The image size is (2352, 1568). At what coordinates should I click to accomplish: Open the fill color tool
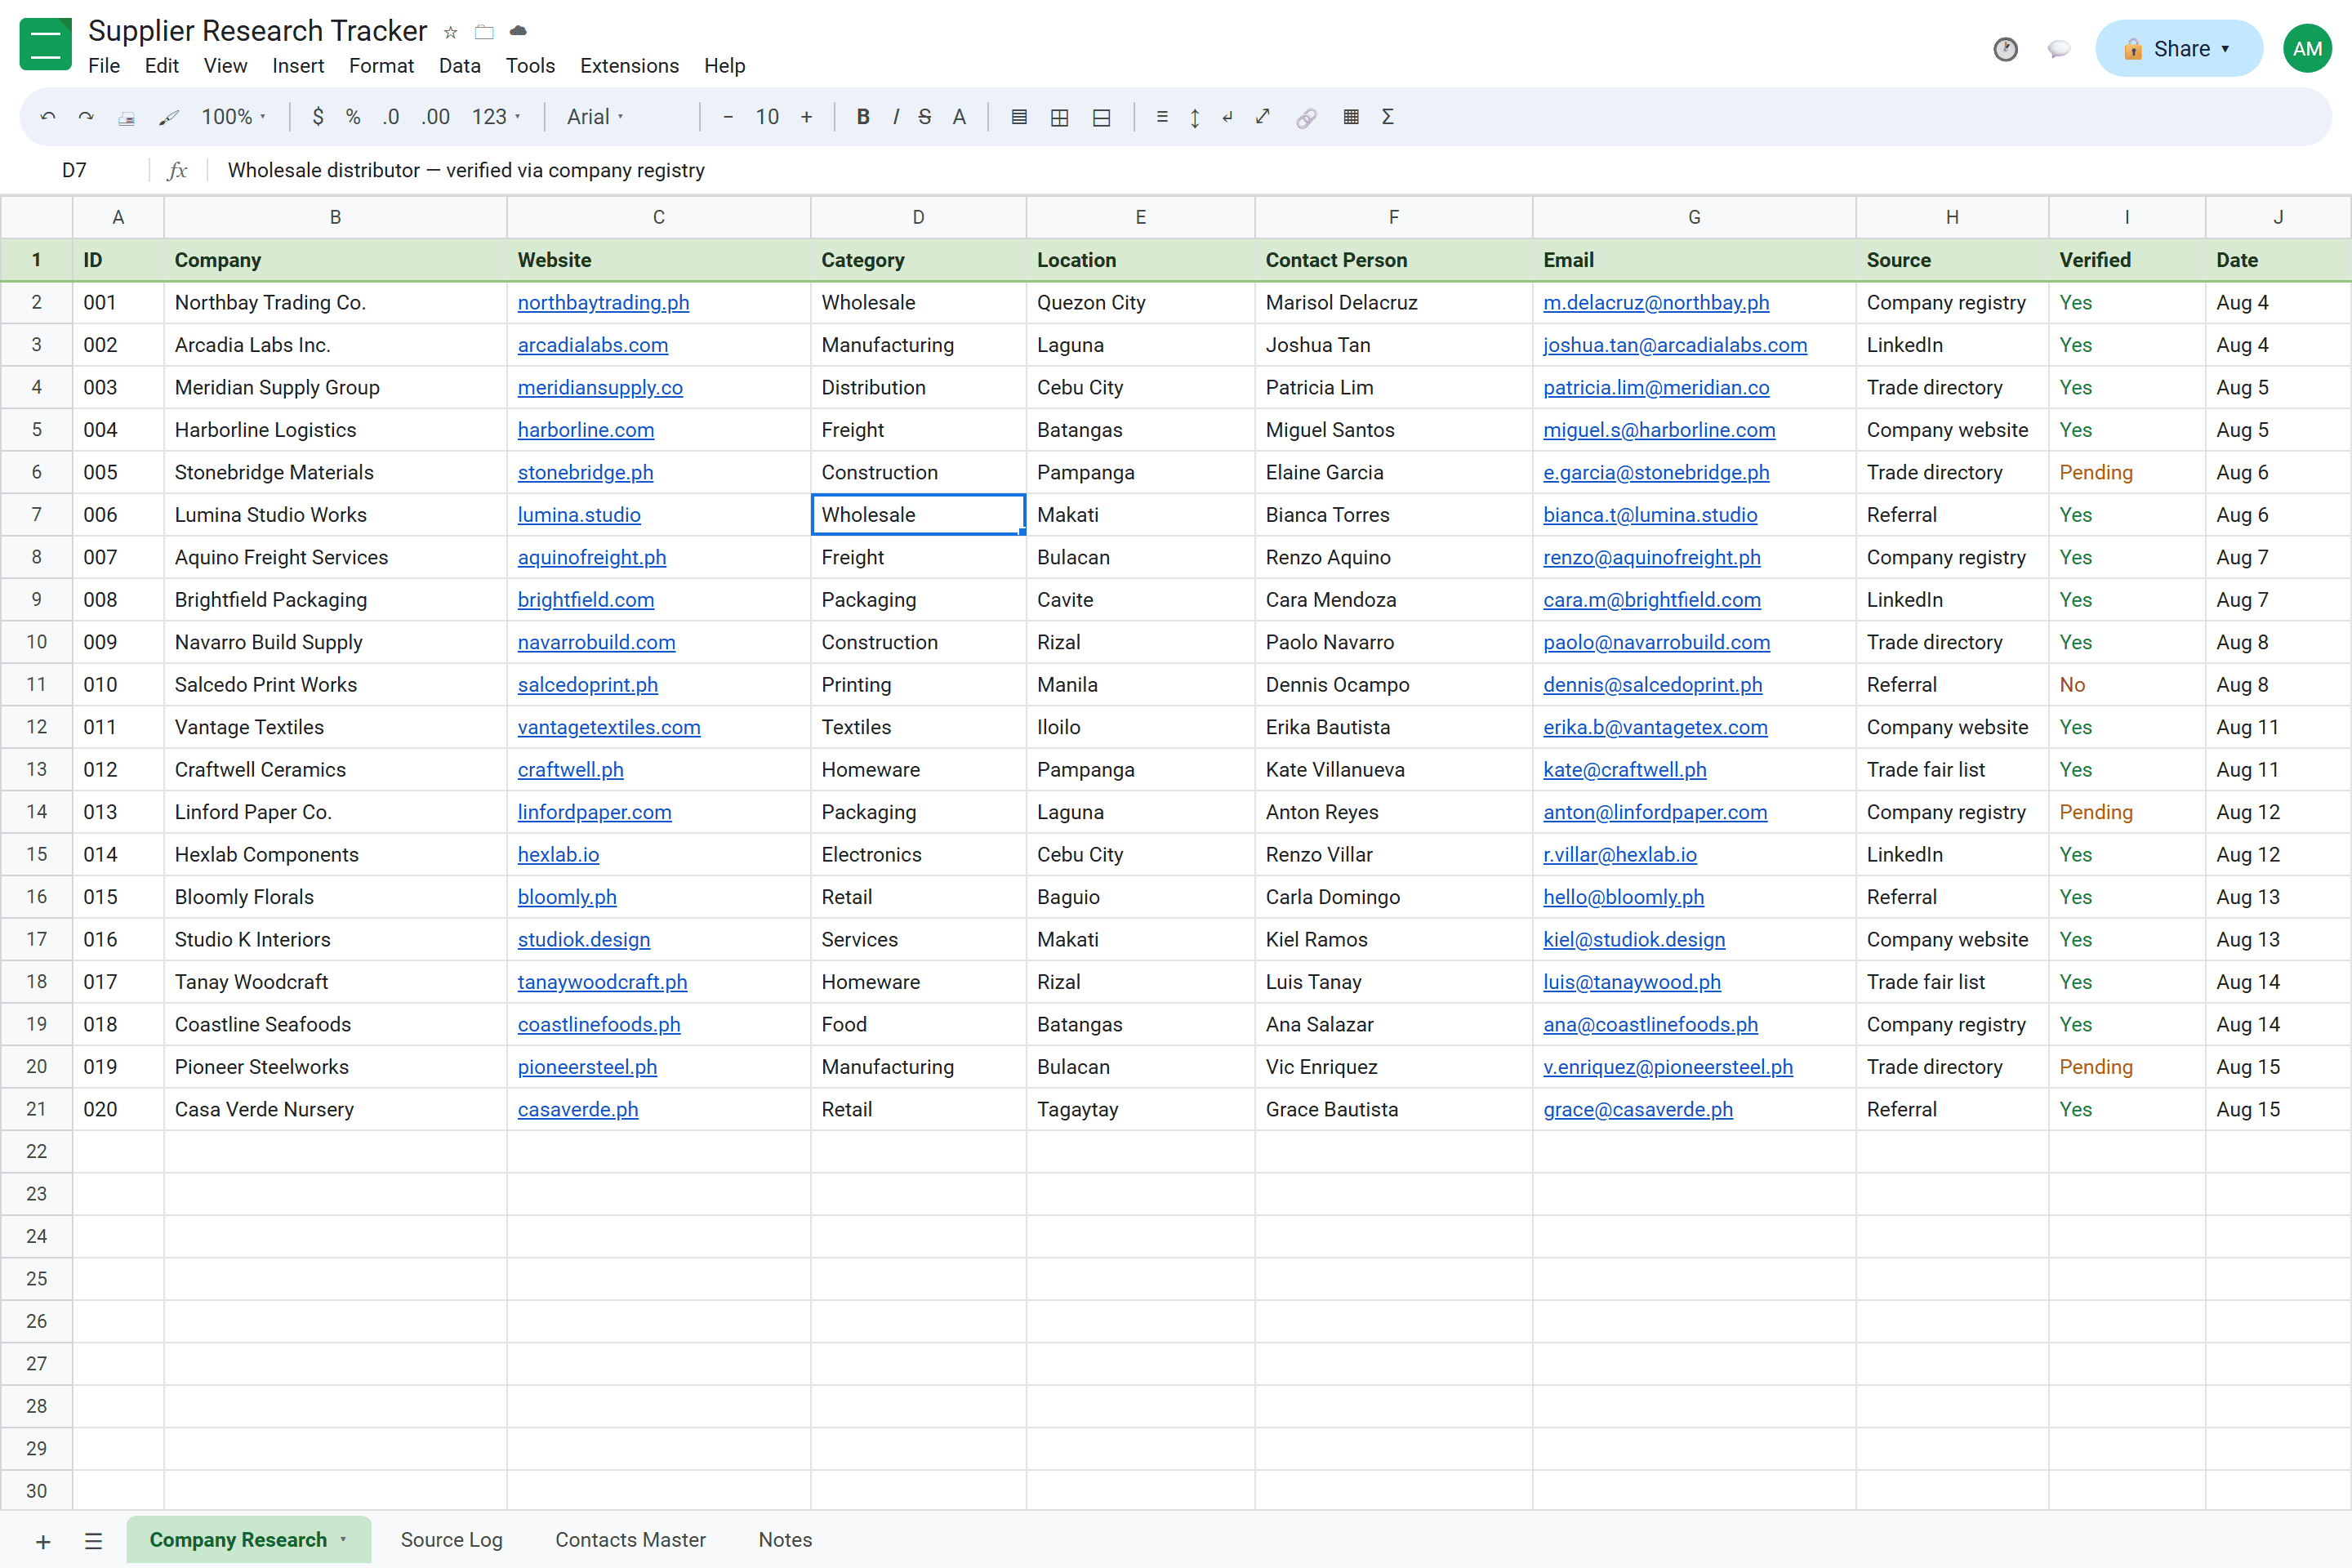(x=1019, y=117)
